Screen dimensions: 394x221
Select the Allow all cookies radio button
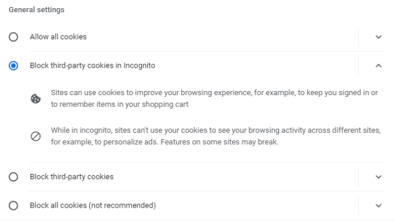(13, 37)
